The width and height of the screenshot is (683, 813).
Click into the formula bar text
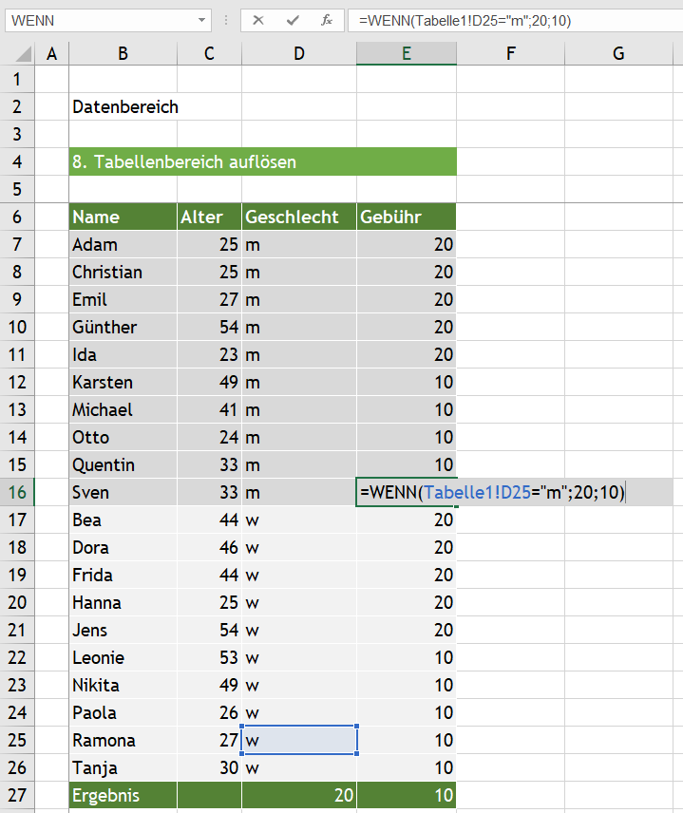pos(513,20)
